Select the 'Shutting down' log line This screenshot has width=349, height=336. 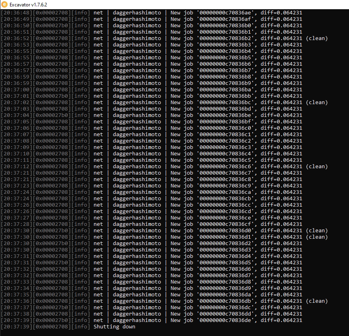[114, 326]
